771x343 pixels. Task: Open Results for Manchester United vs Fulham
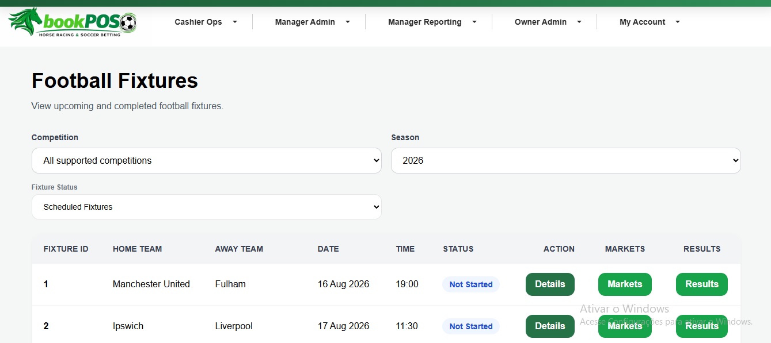[701, 284]
